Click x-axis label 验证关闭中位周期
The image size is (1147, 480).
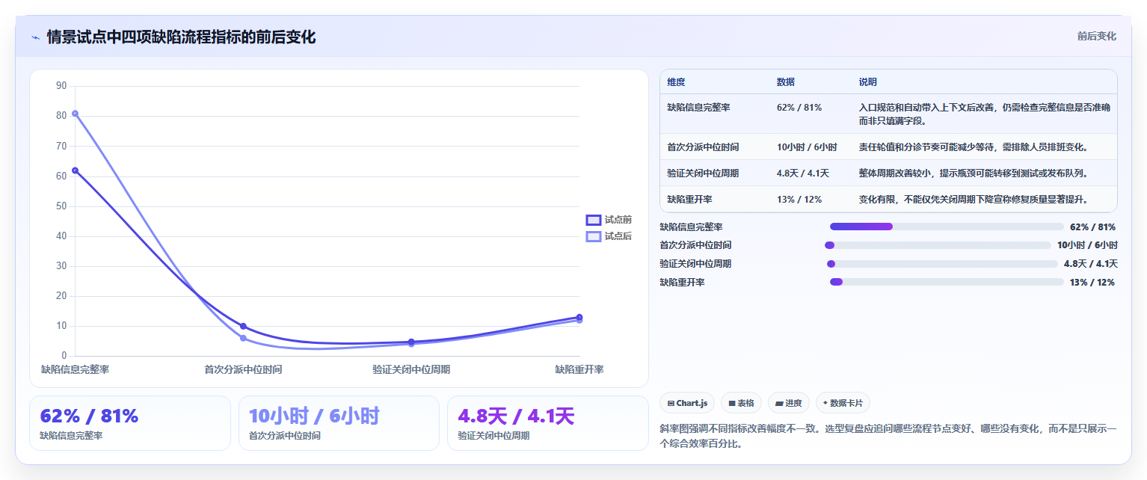[411, 369]
